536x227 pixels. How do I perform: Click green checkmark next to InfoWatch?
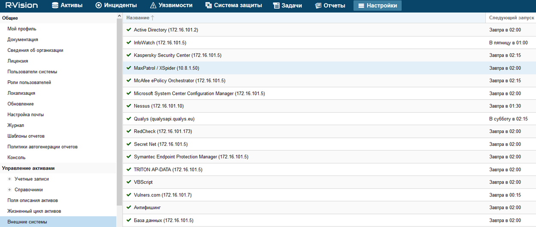tap(129, 42)
